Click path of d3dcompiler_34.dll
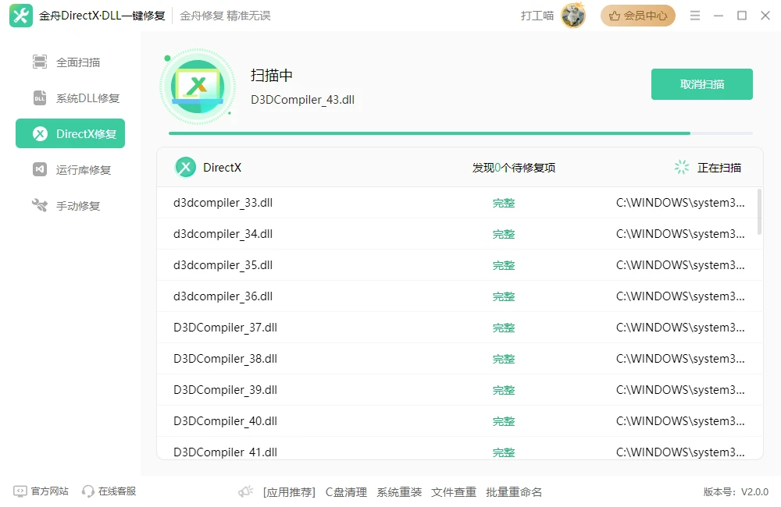The height and width of the screenshot is (507, 781). click(x=680, y=234)
